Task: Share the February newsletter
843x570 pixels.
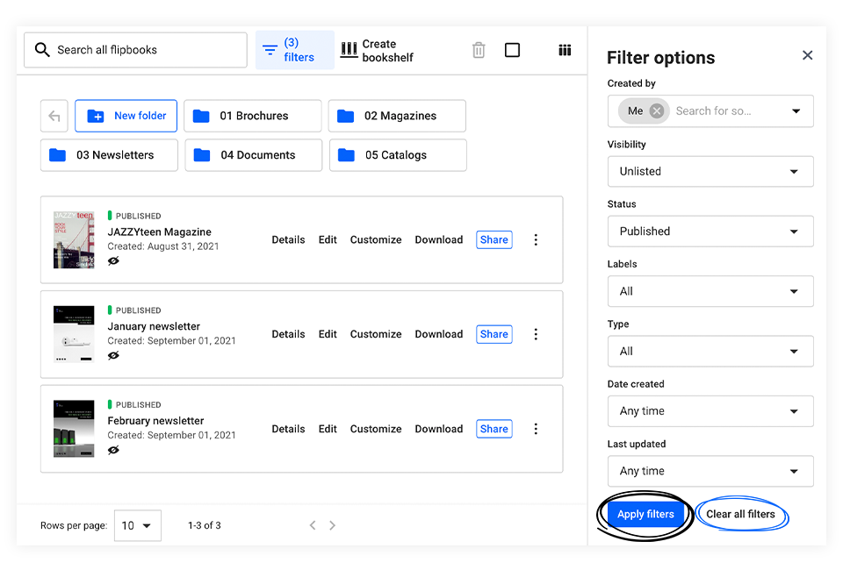Action: 494,429
